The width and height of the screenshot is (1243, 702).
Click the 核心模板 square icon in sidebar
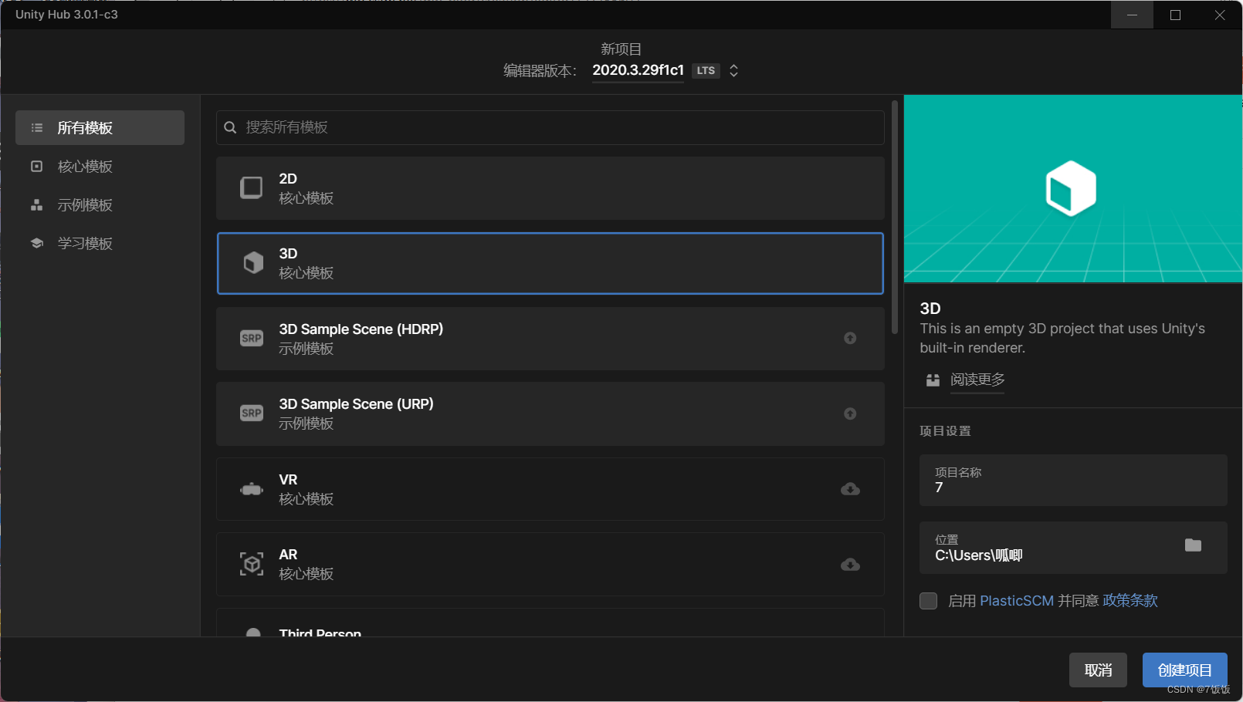(x=36, y=167)
